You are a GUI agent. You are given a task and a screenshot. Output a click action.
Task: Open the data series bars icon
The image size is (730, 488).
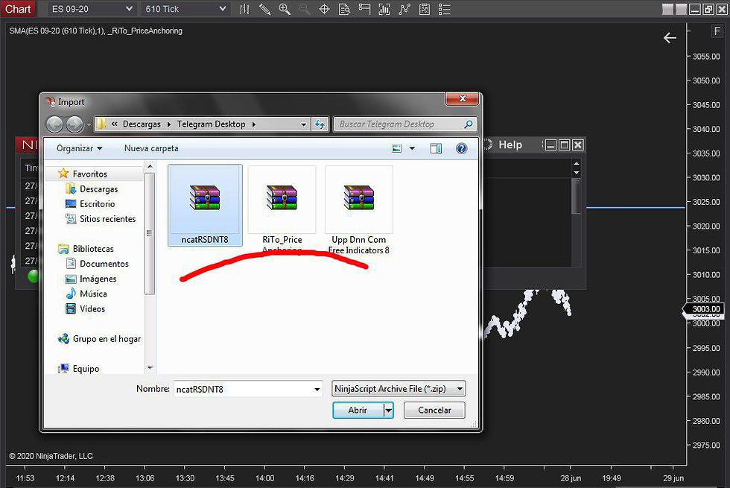coord(384,9)
